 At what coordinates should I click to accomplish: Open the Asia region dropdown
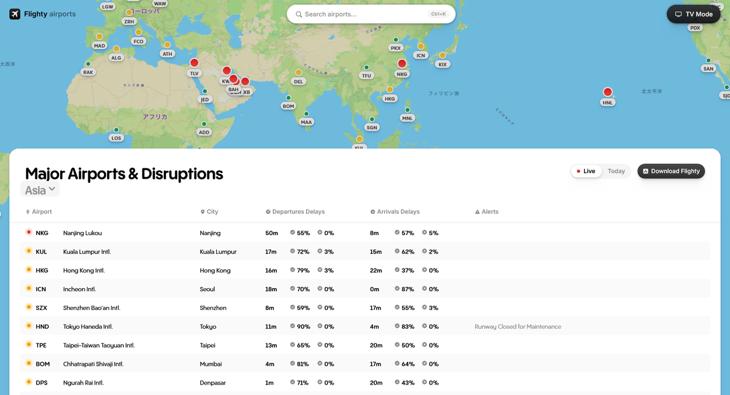(40, 190)
